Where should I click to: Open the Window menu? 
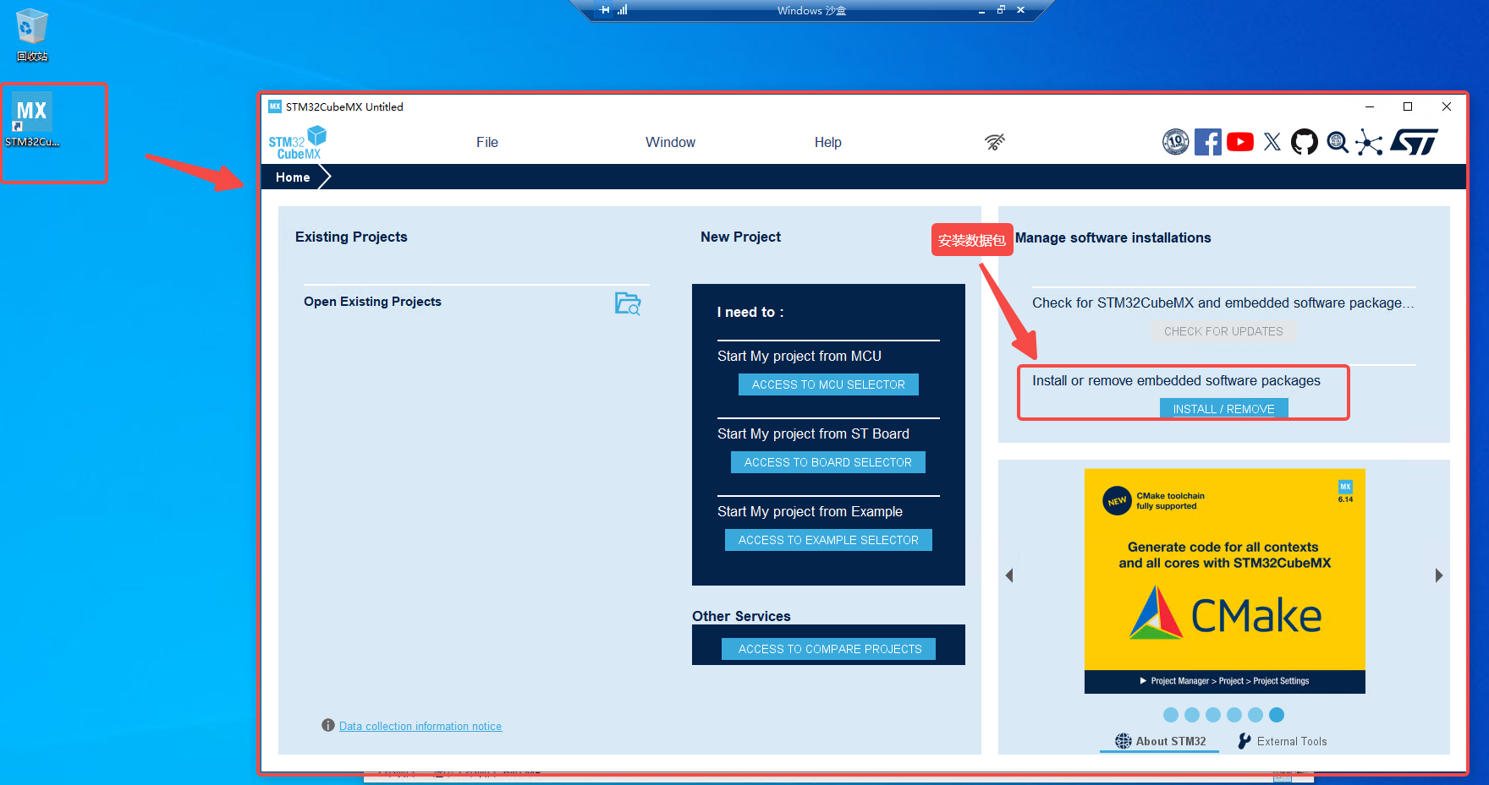coord(670,143)
